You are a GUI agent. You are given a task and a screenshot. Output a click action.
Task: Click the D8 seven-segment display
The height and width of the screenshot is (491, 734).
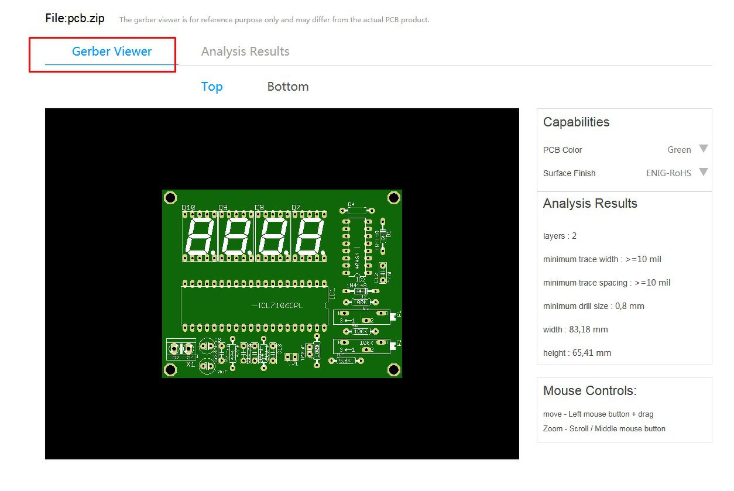pyautogui.click(x=272, y=236)
